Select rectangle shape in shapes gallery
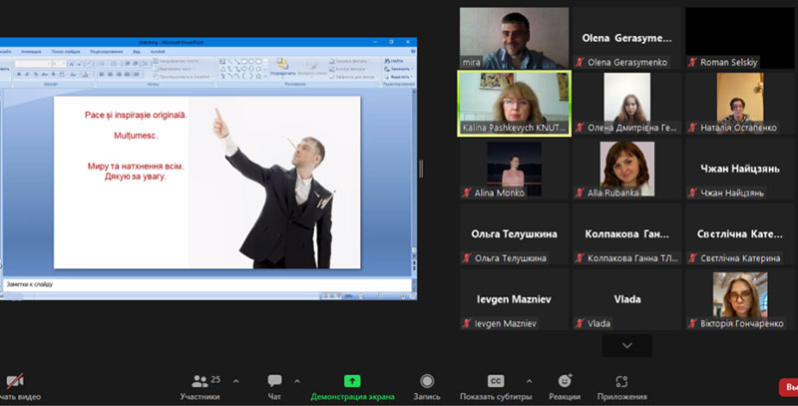 coord(243,62)
